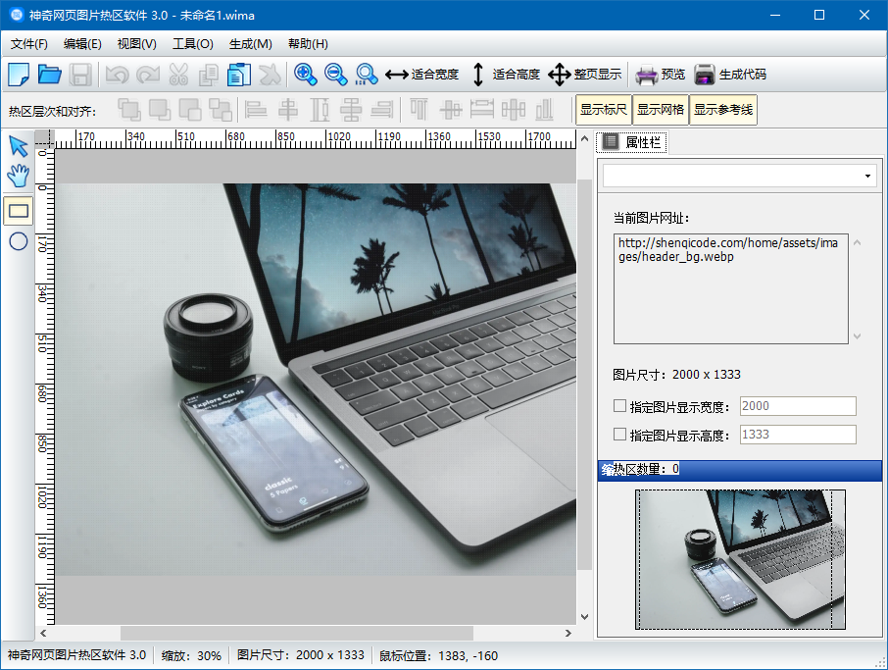Create a new hotspot project file
The width and height of the screenshot is (888, 670).
coord(19,75)
